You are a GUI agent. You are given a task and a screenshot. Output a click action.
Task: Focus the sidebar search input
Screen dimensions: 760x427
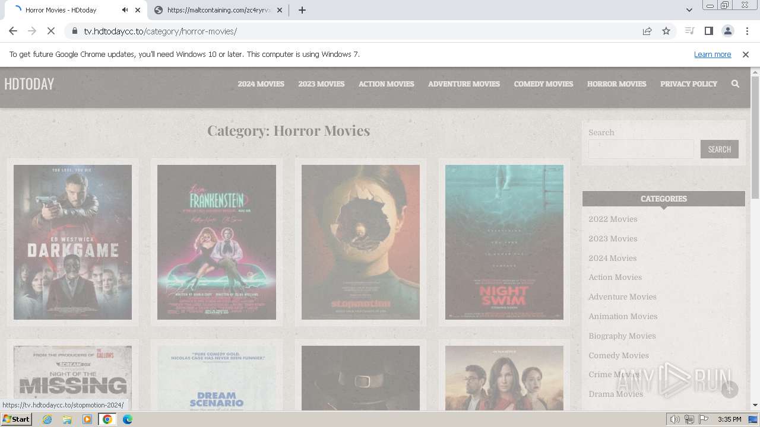[x=641, y=149]
